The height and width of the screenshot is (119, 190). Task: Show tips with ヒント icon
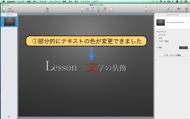tap(151, 8)
